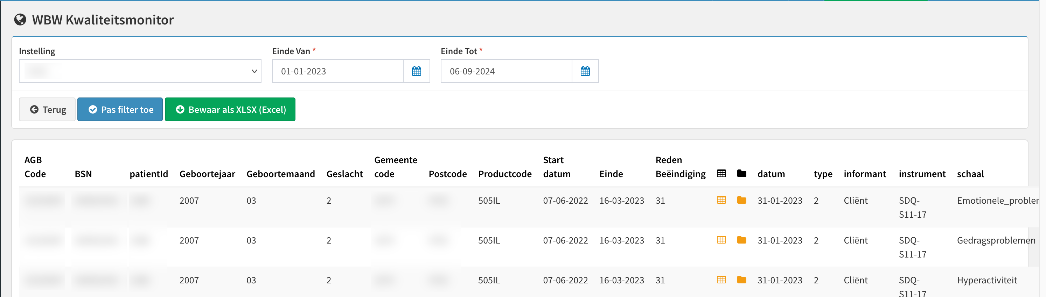Click the table grid icon in header
This screenshot has height=297, width=1046.
(x=721, y=173)
